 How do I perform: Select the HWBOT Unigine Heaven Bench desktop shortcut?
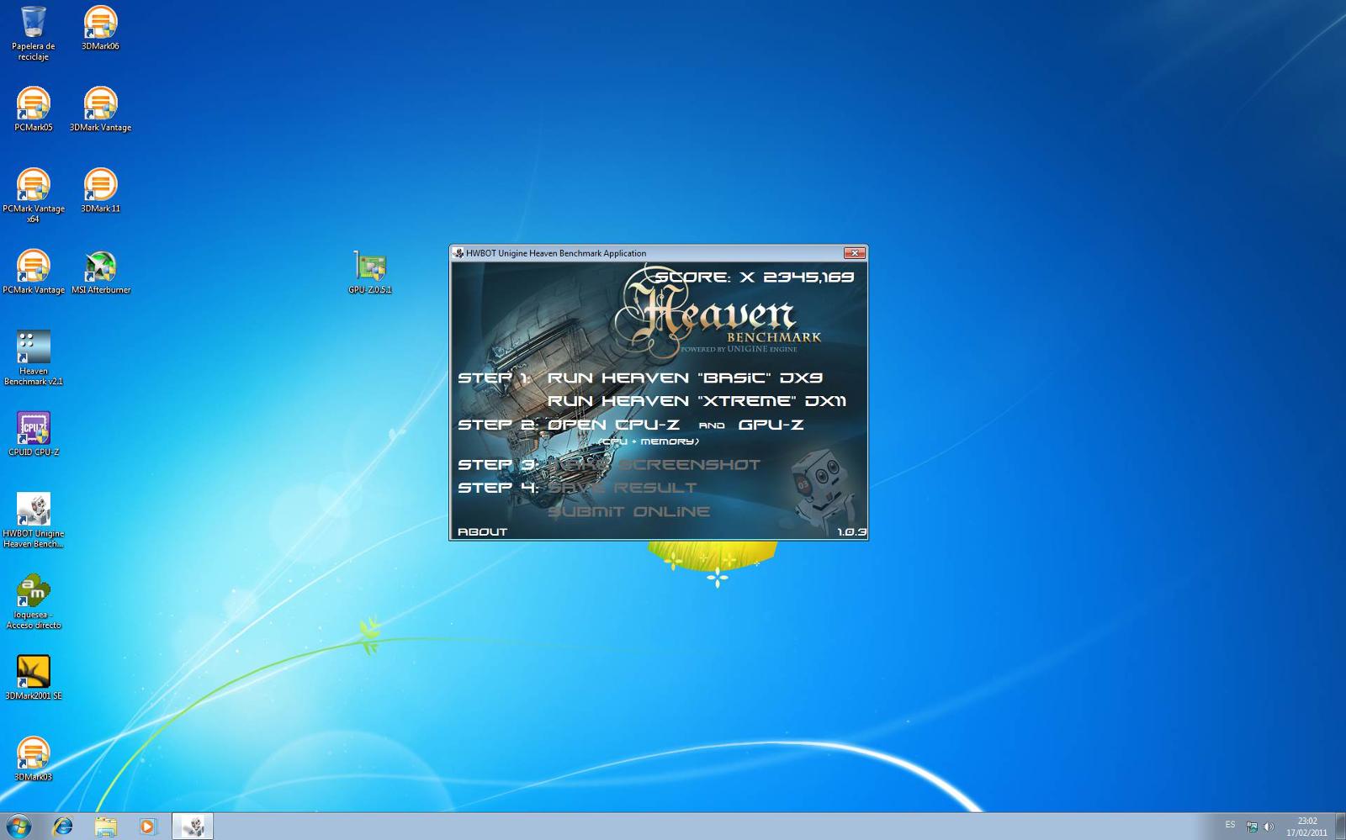point(34,520)
